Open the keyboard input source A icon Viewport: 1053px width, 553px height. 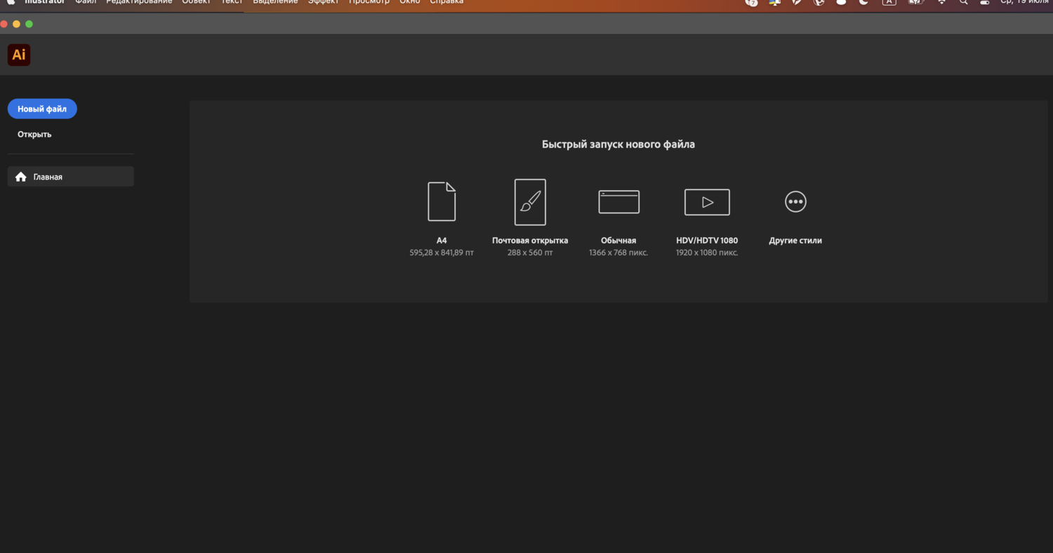coord(889,2)
